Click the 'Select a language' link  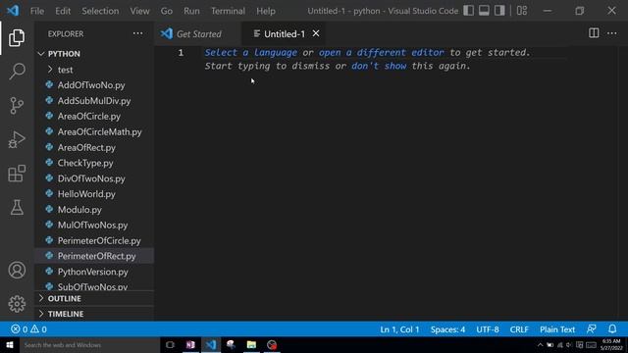click(x=251, y=52)
